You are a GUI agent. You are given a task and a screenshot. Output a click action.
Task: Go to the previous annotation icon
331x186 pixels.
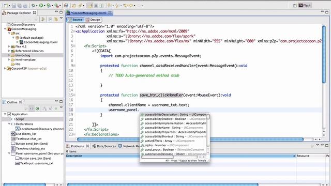coord(116,6)
